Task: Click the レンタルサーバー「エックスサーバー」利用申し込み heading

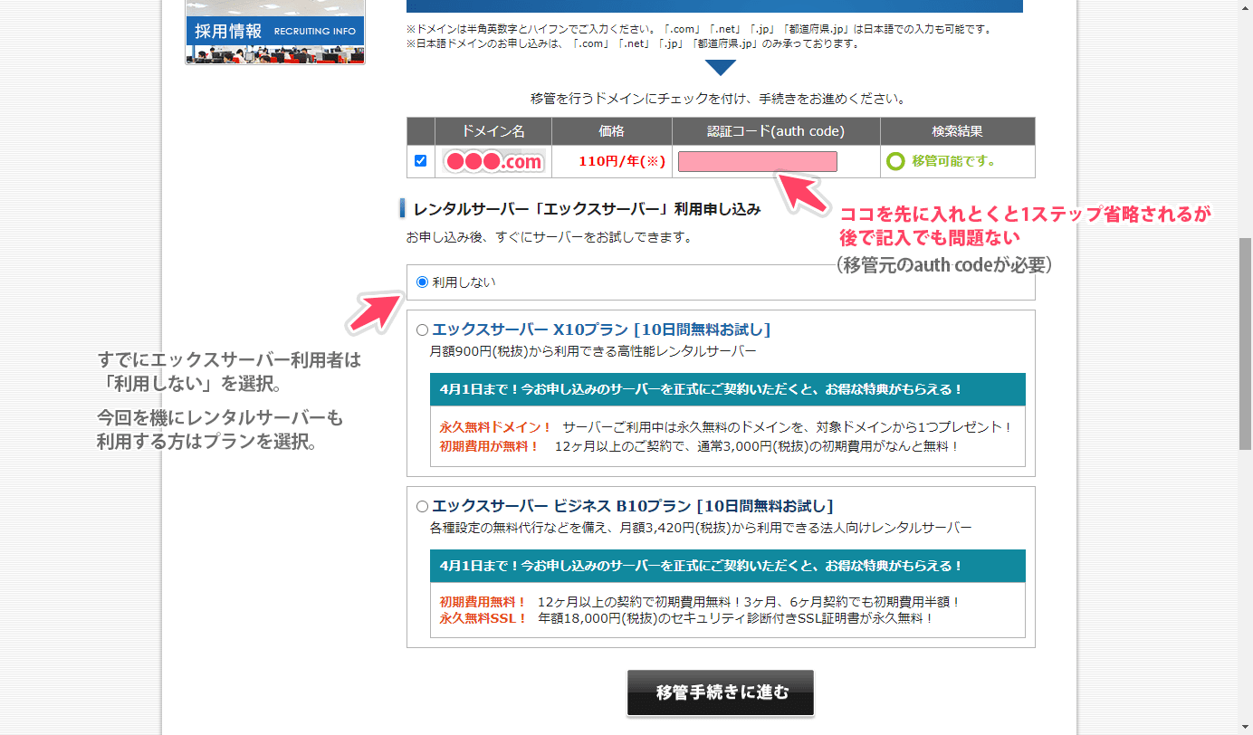Action: (588, 209)
